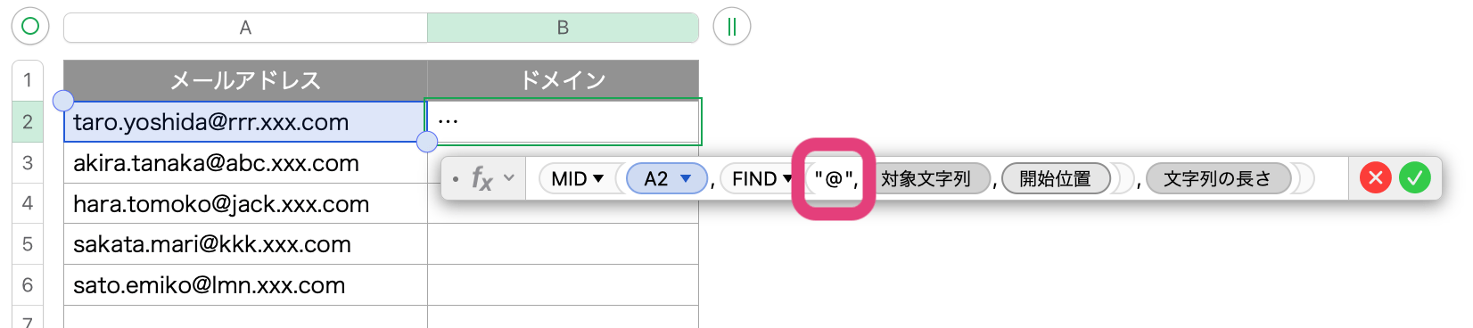Screen dimensions: 1473x328
Task: Open the A2 reference dropdown arrow
Action: tap(686, 179)
